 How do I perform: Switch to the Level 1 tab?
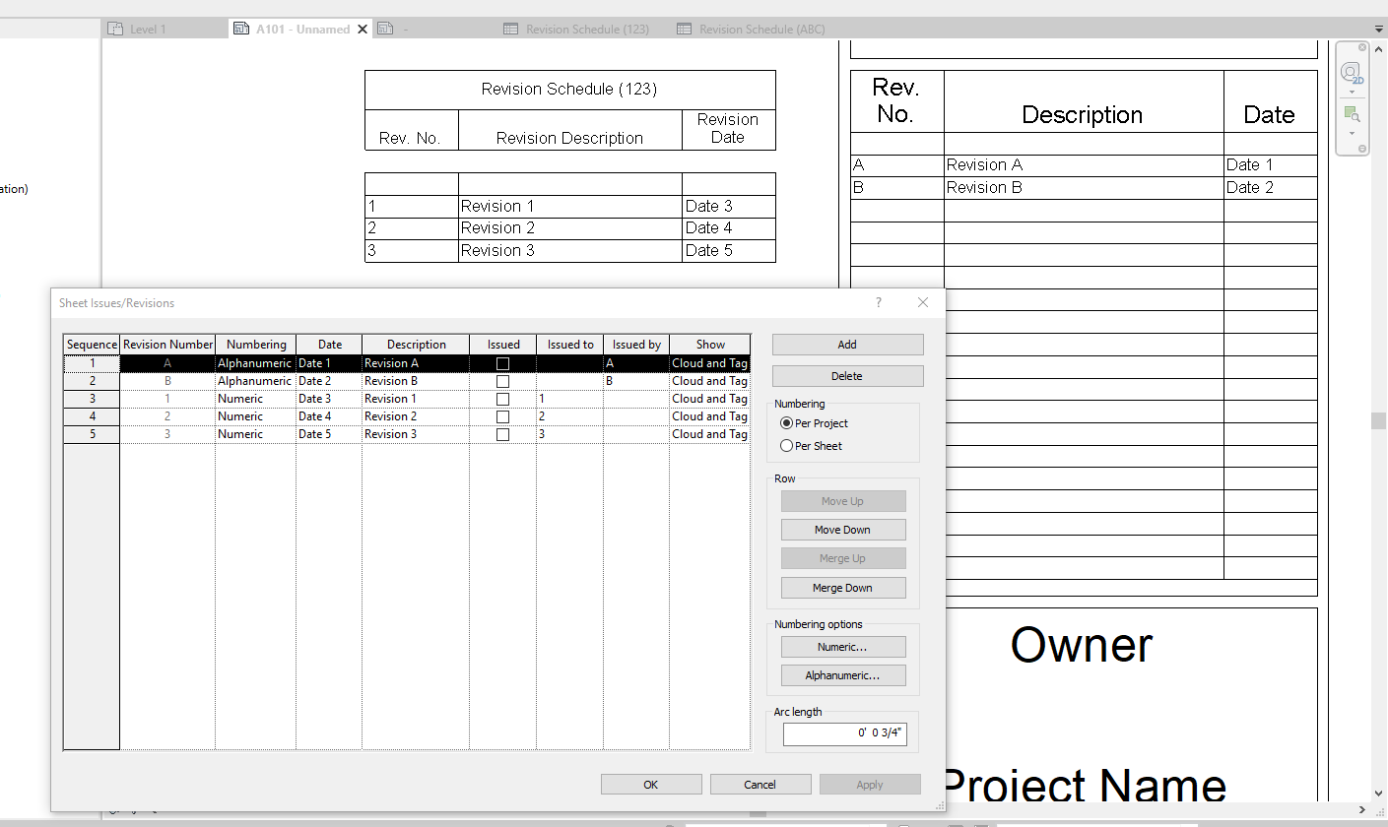[x=148, y=29]
